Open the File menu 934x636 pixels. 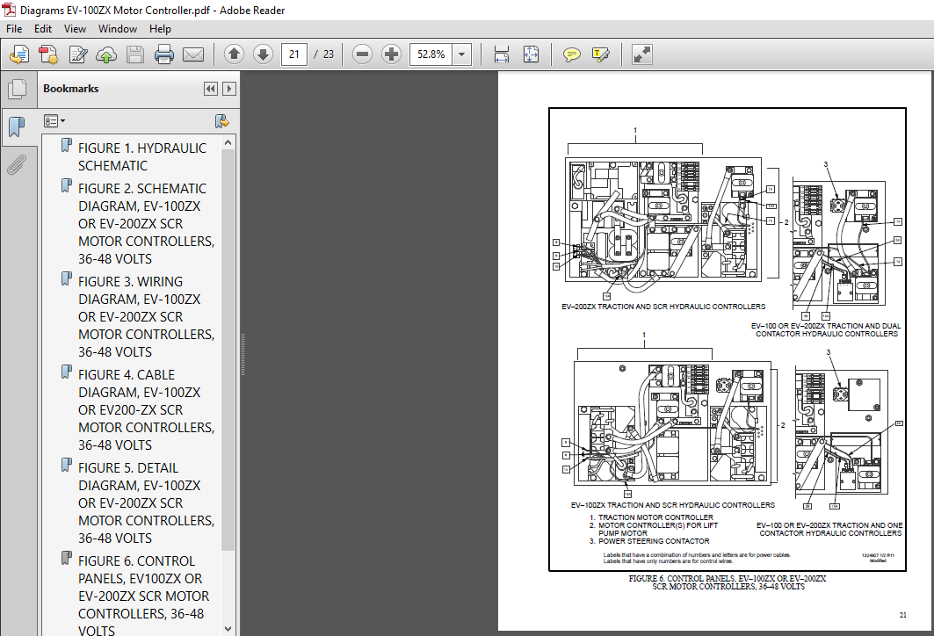[14, 29]
